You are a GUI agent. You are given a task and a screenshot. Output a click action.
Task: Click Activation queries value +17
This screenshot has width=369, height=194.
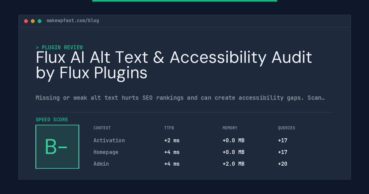tap(283, 140)
